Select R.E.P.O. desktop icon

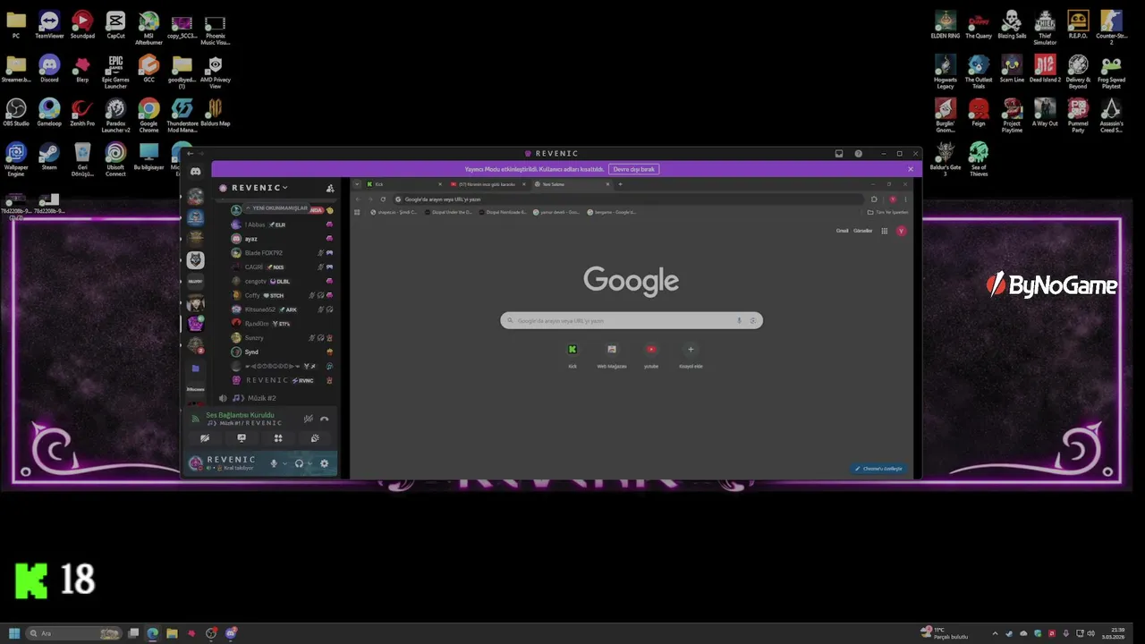coord(1078,25)
